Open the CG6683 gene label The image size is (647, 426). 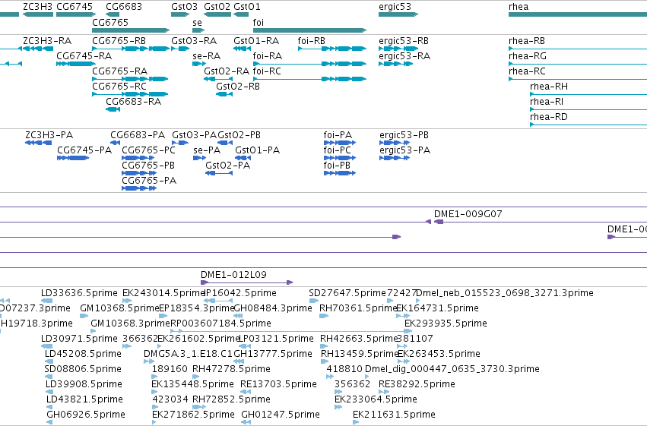pos(124,7)
